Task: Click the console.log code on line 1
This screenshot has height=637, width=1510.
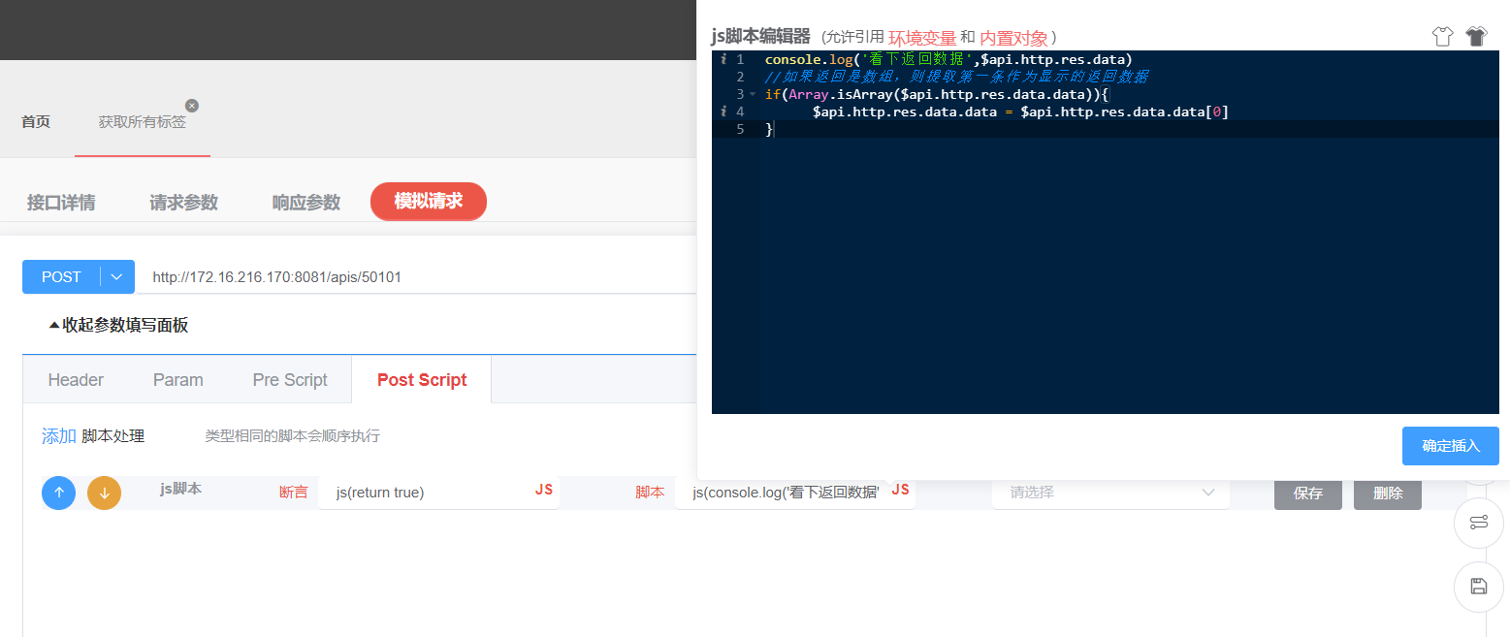Action: tap(948, 60)
